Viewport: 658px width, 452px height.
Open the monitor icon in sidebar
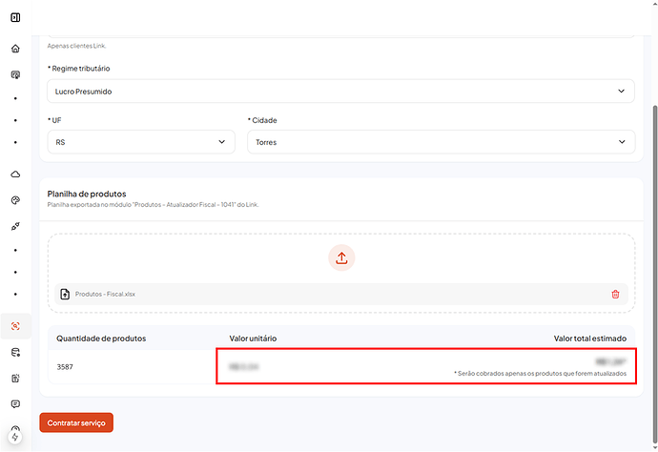[x=15, y=74]
